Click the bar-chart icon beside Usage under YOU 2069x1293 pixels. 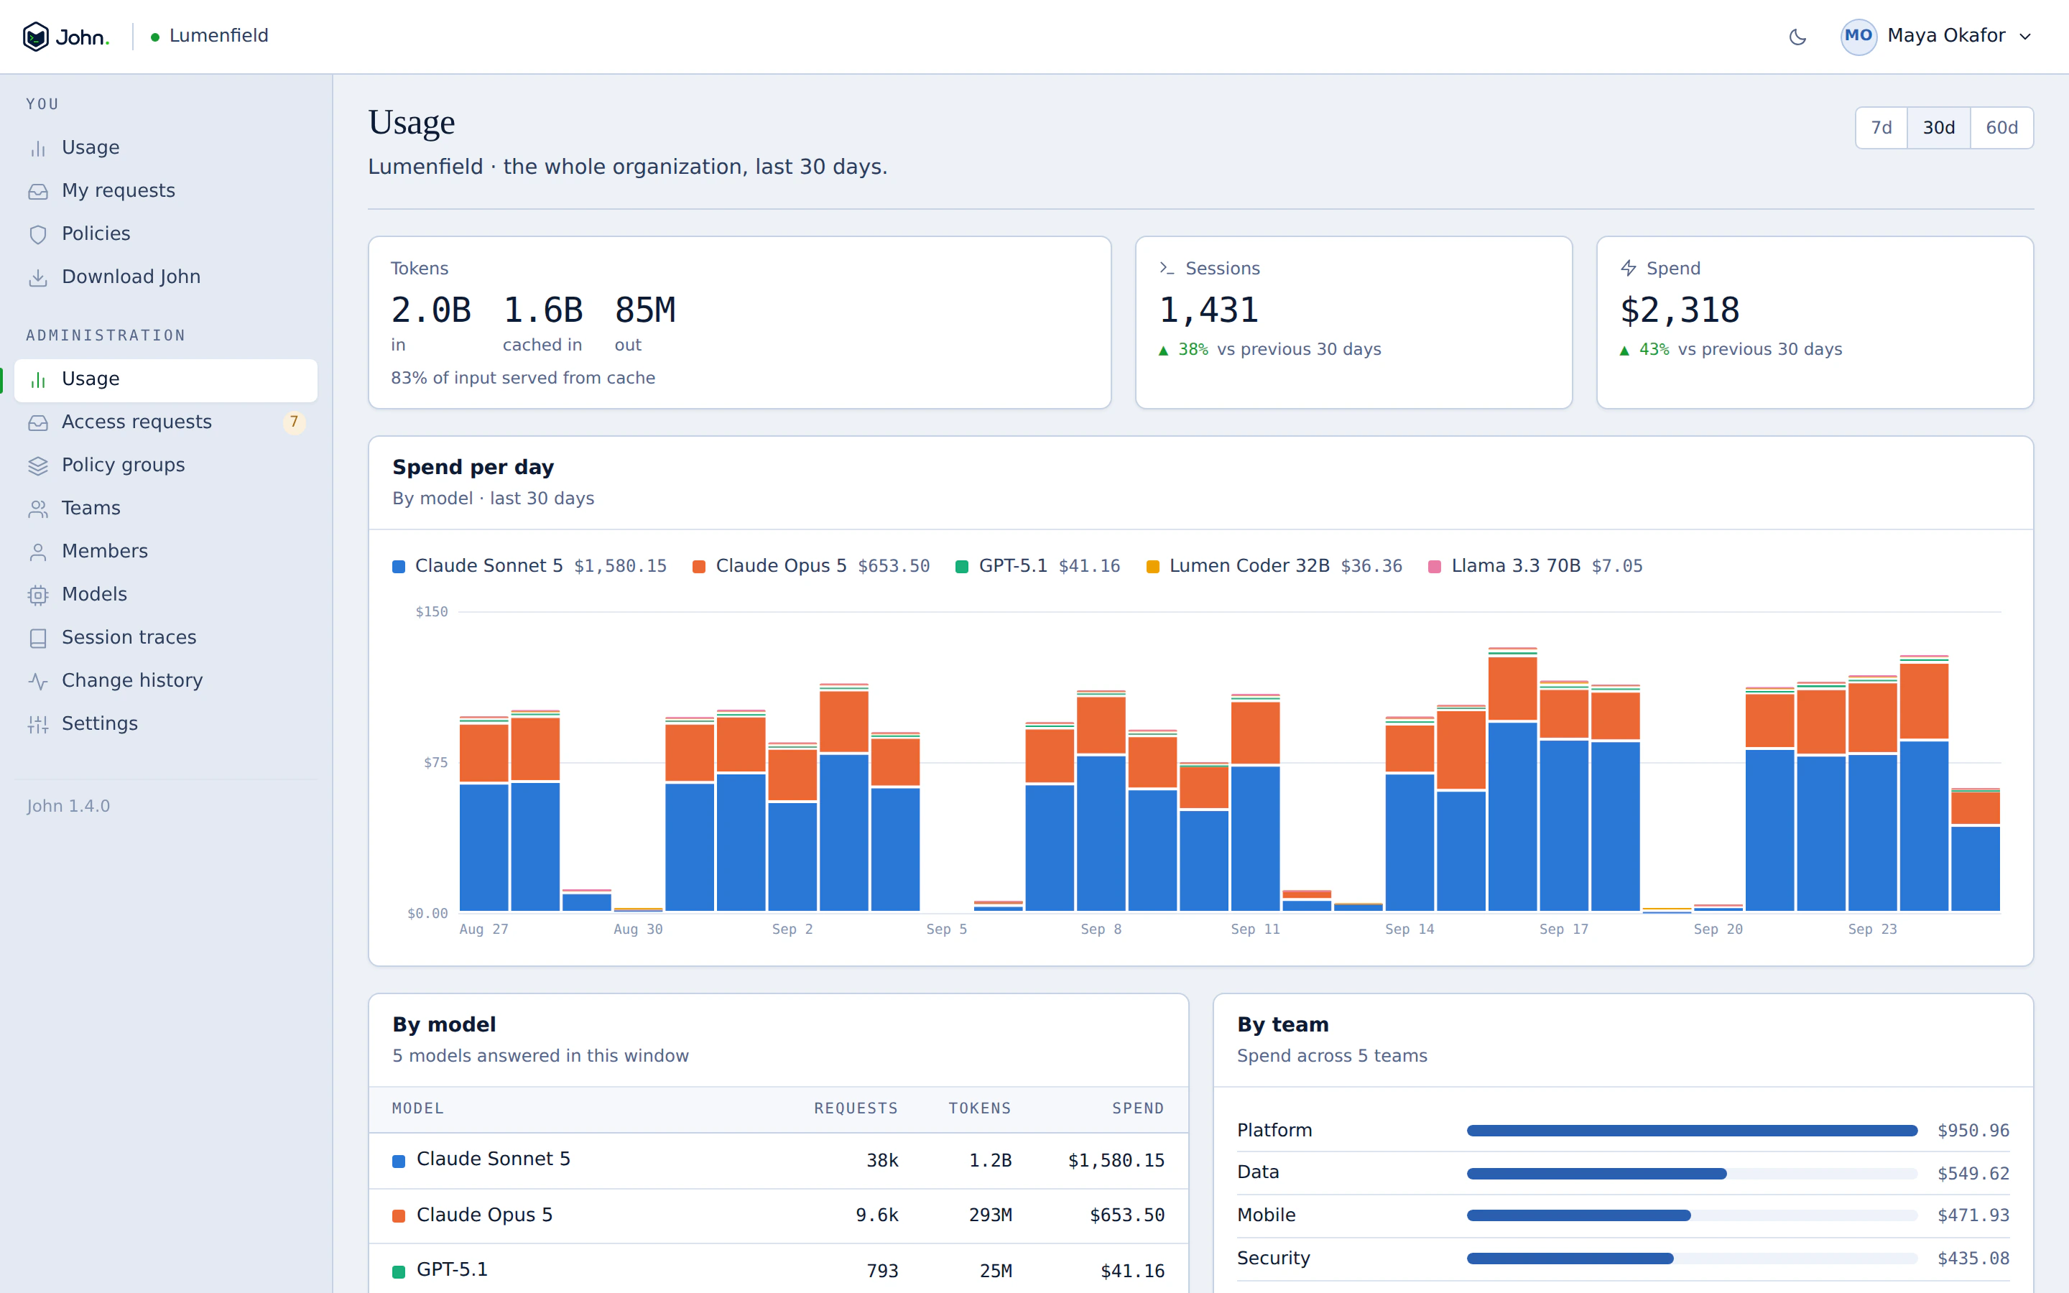point(37,149)
